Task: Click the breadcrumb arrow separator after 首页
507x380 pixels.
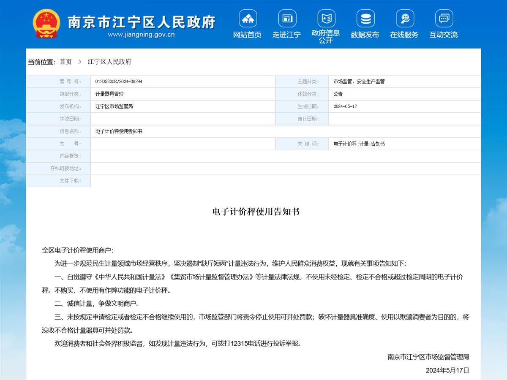Action: coord(79,62)
